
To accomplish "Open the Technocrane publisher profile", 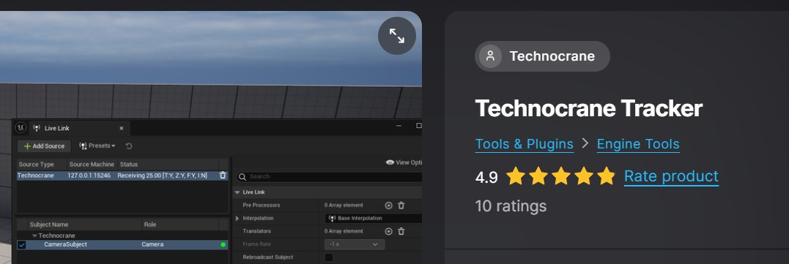I will (x=542, y=56).
